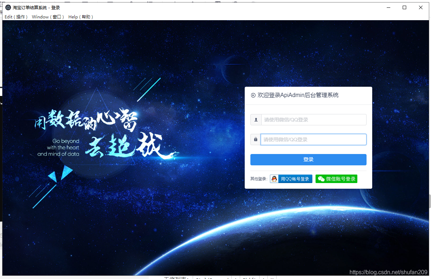Click the user silhouette icon beside username
Viewport: 431px width, 279px height.
(256, 120)
